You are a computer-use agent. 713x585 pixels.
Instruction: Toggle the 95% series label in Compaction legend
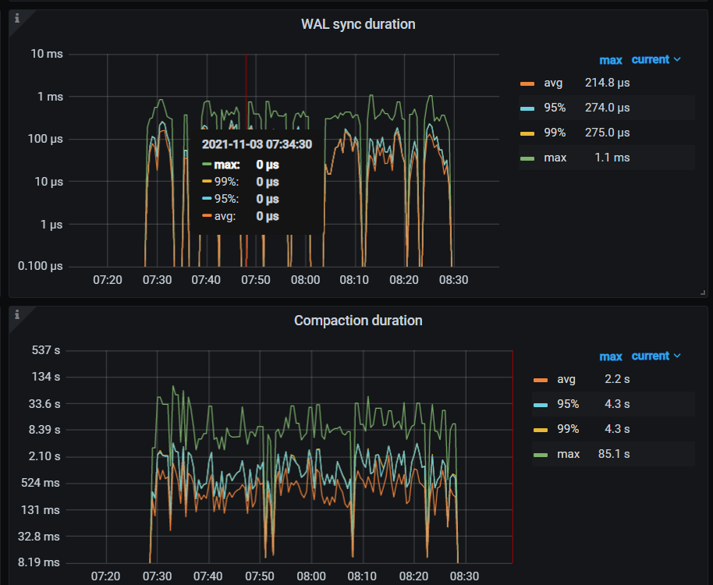click(x=568, y=404)
